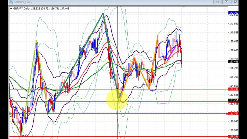Image resolution: width=247 pixels, height=139 pixels.
Task: Select the red square handle on 131.767 line
Action: (227, 114)
